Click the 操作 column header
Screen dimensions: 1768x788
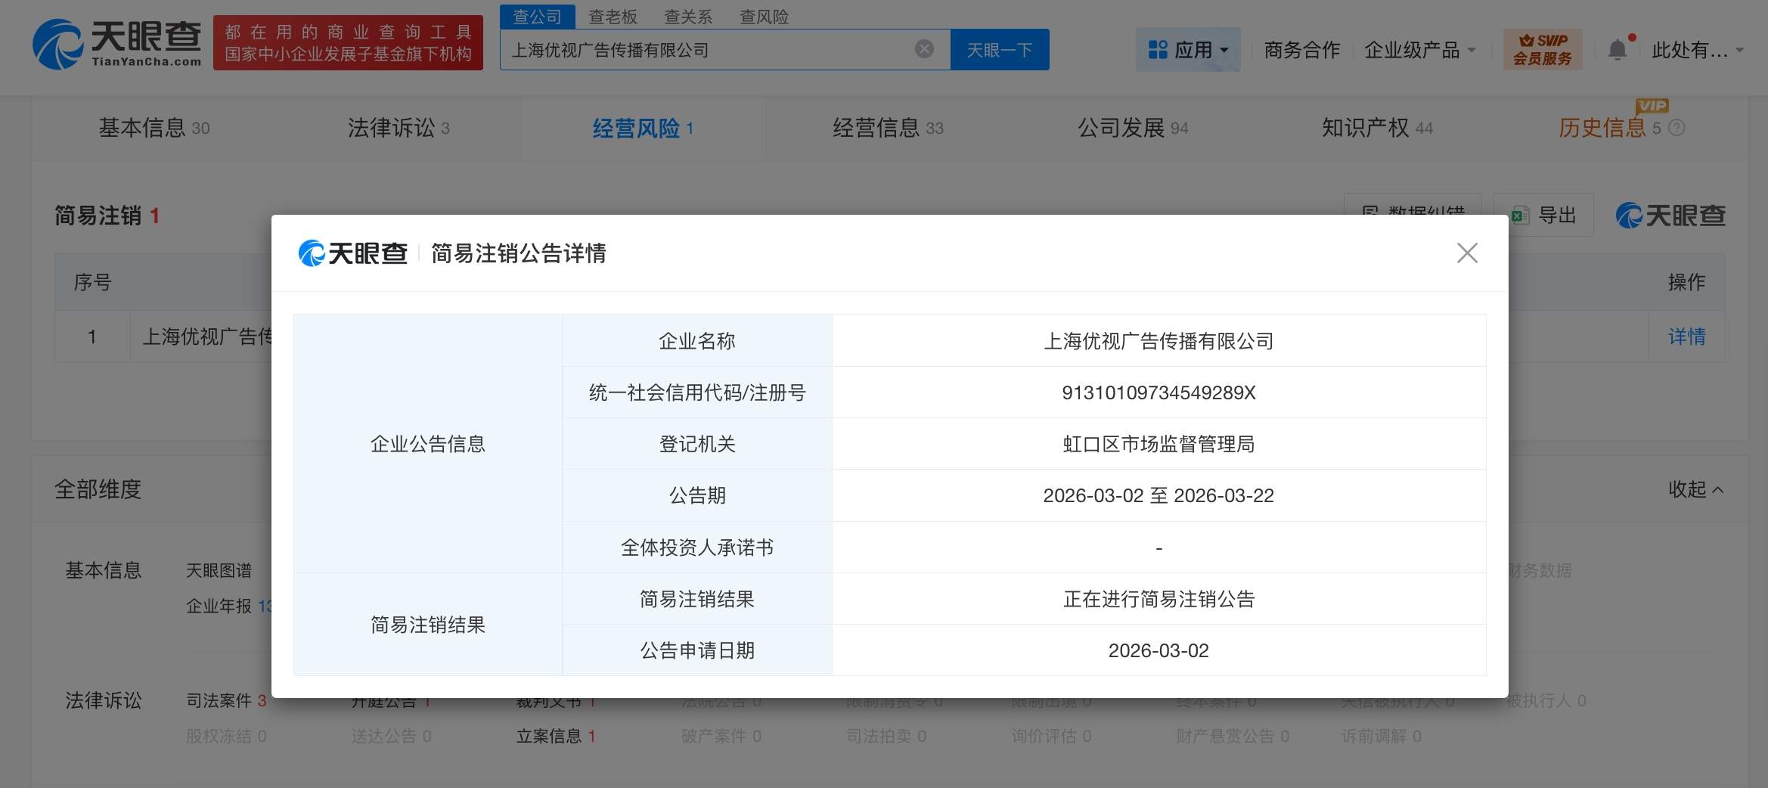click(x=1687, y=282)
